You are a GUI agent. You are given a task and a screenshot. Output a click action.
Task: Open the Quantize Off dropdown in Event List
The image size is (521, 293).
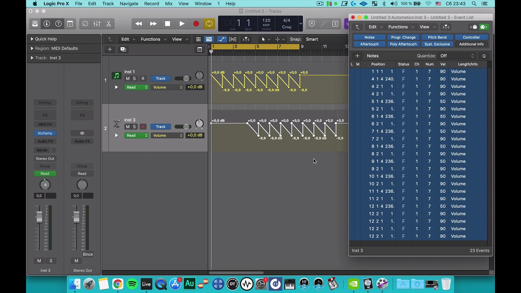pos(457,56)
